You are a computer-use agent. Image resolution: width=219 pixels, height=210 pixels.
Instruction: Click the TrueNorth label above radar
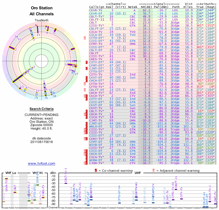coord(42,21)
